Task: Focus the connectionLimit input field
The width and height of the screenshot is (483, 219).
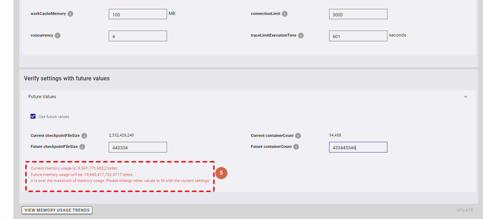Action: tap(358, 14)
